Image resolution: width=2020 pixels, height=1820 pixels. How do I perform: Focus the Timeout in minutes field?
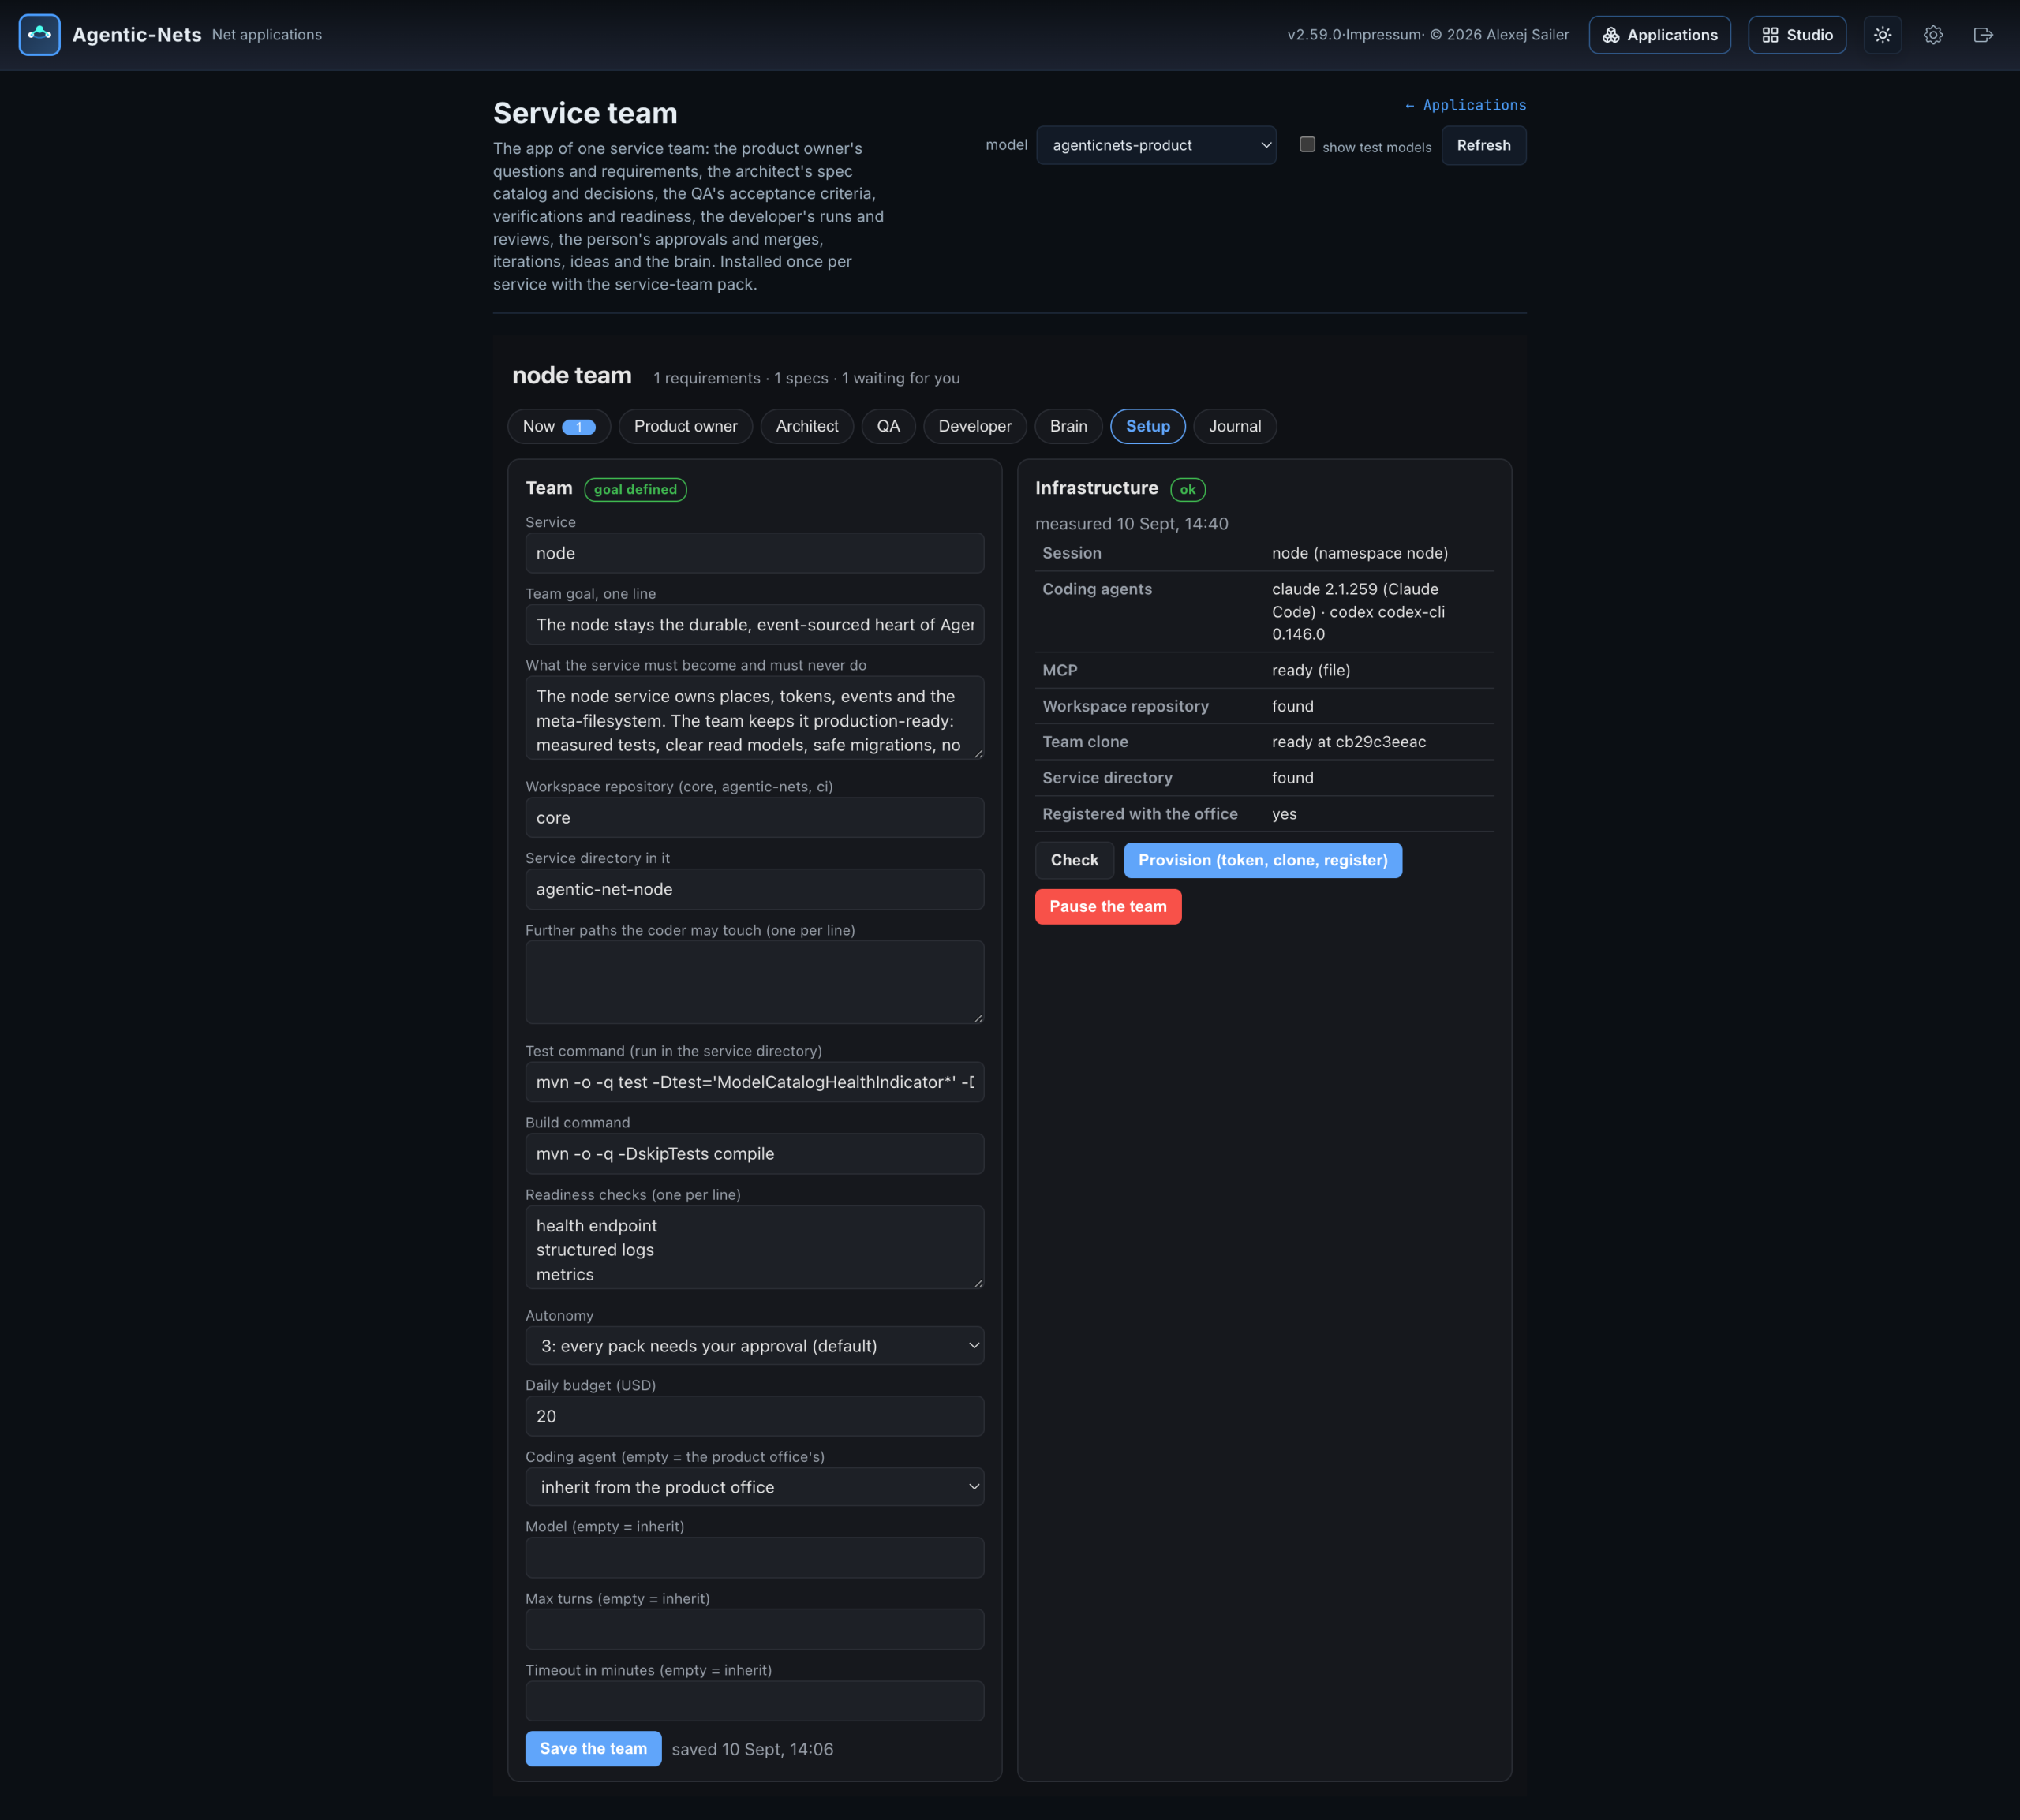click(755, 1701)
